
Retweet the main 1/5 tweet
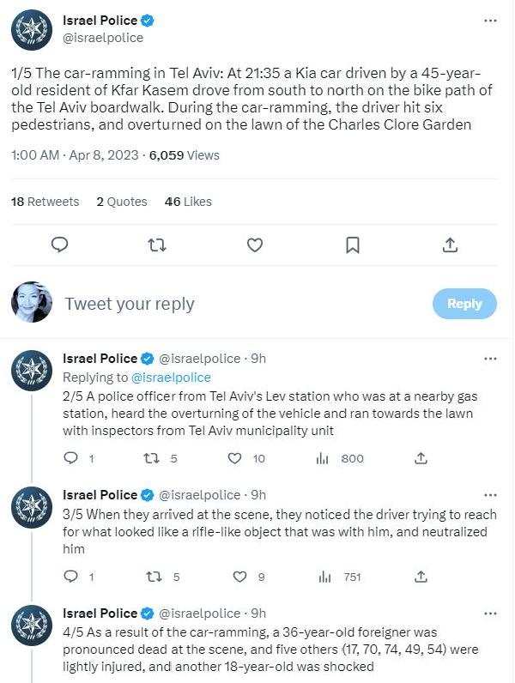[x=157, y=245]
